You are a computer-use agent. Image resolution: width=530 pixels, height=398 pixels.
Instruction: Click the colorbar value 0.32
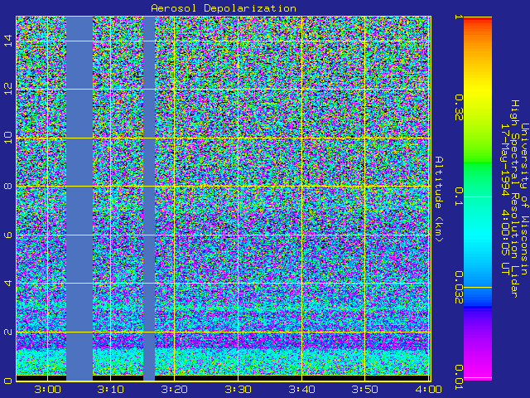(x=459, y=108)
